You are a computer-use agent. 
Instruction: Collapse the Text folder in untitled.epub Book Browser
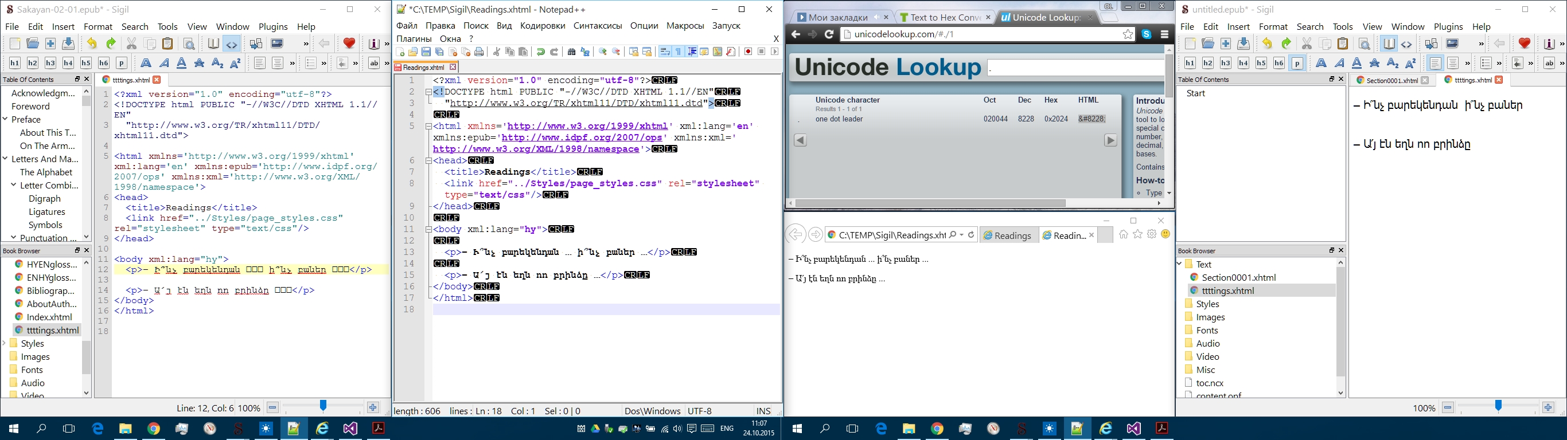(x=1179, y=264)
